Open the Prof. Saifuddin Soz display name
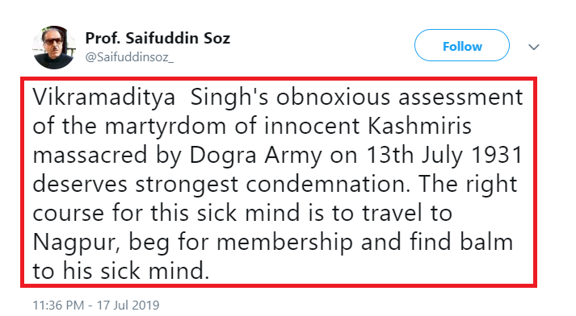Image resolution: width=576 pixels, height=316 pixels. click(x=158, y=38)
